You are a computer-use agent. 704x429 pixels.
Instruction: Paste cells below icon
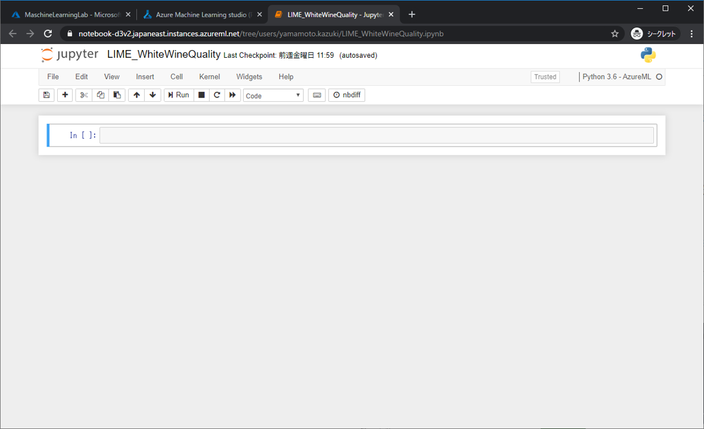coord(117,95)
